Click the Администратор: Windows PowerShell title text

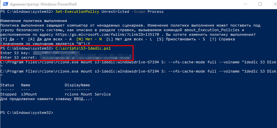[x=43, y=4]
